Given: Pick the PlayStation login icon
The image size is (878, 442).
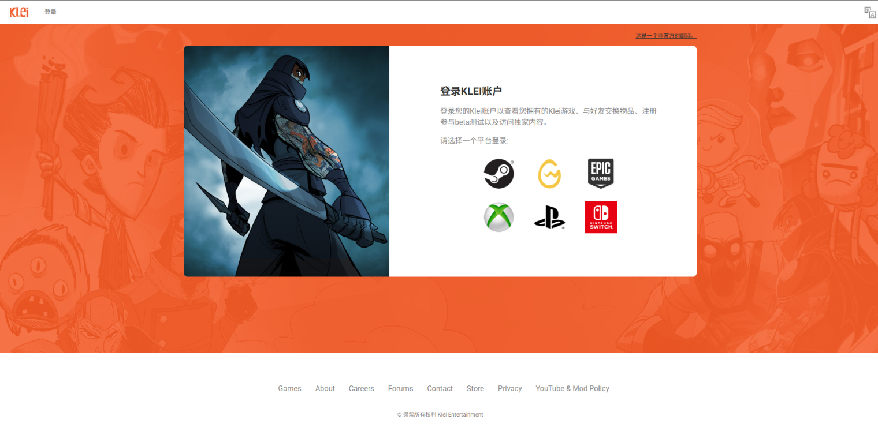Looking at the screenshot, I should click(549, 218).
